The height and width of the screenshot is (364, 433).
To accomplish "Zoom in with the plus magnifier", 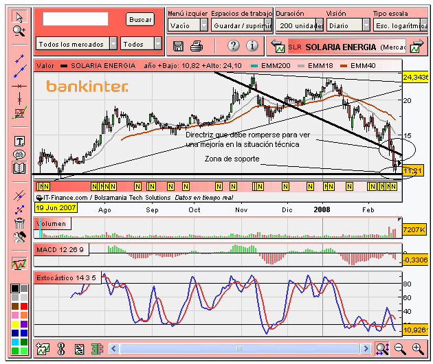I will [418, 349].
